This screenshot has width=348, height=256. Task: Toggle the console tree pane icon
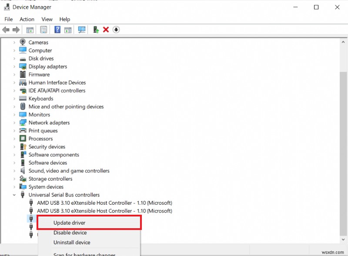coord(30,30)
